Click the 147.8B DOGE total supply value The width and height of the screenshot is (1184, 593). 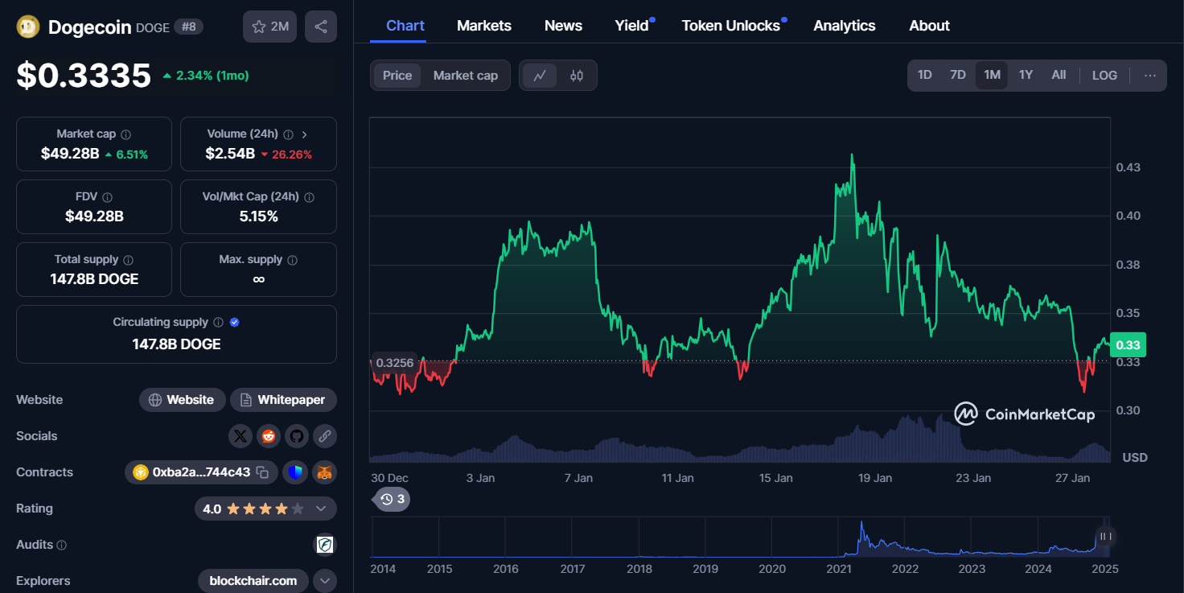pos(94,279)
